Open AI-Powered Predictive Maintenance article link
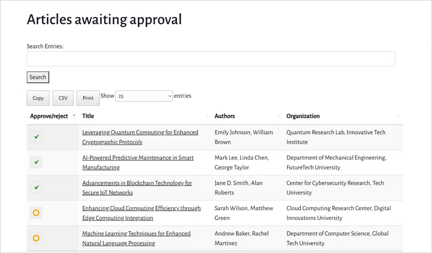Viewport: 432px width, 253px height. point(138,162)
